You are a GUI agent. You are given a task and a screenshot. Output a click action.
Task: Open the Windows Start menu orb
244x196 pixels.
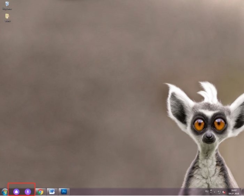5,192
